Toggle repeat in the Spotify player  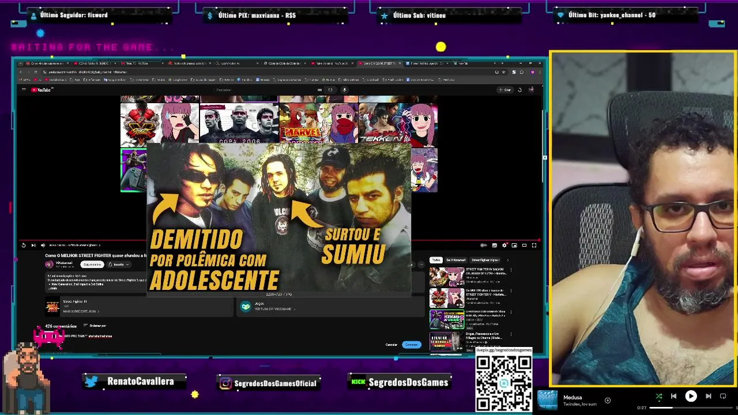[x=723, y=396]
